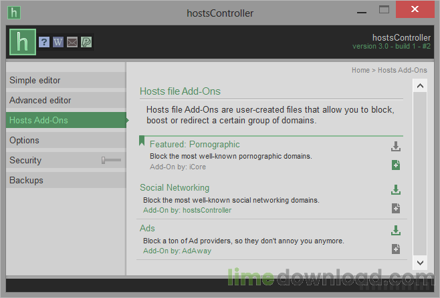The height and width of the screenshot is (298, 440).
Task: Click the large hostsController 'h' logo
Action: coord(21,42)
